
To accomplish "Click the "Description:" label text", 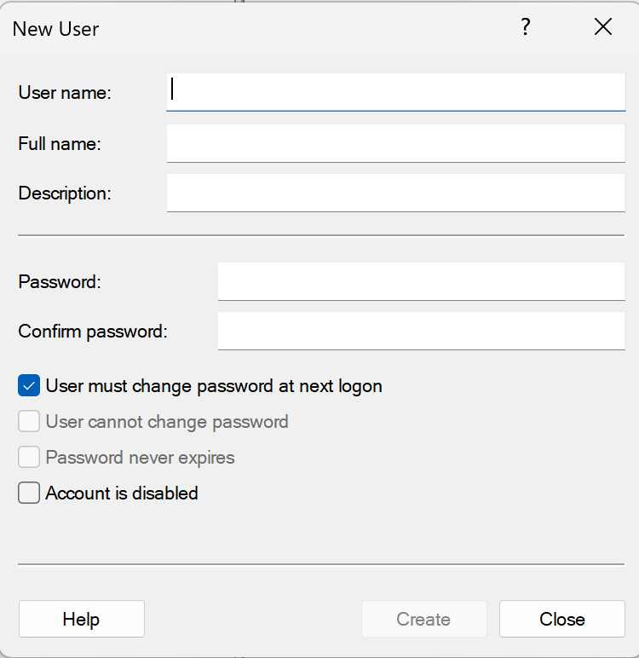I will click(x=65, y=193).
